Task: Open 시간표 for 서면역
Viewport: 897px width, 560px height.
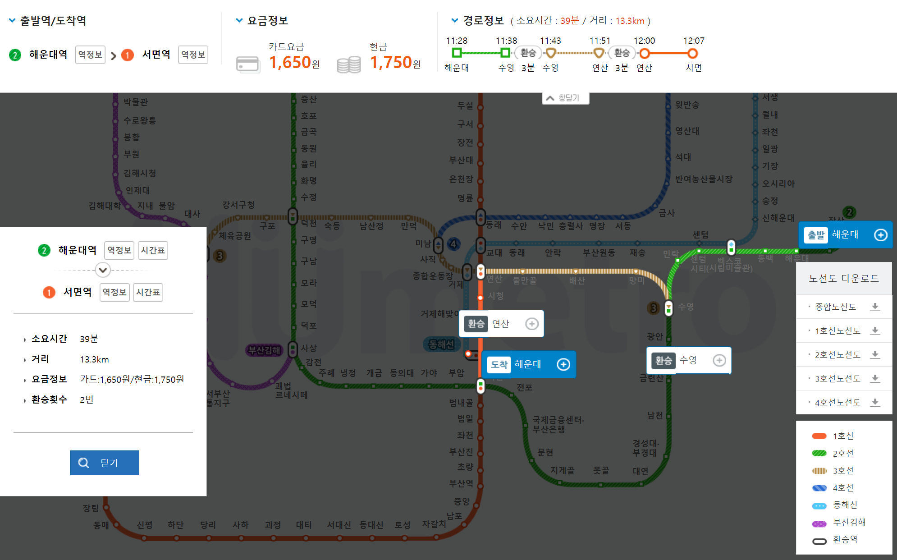Action: click(x=148, y=292)
